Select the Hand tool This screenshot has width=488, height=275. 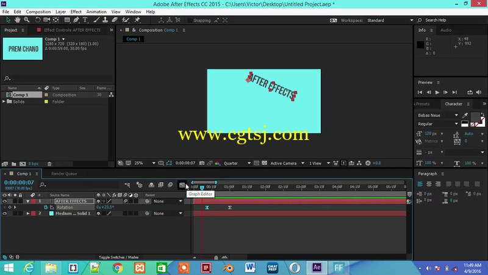pyautogui.click(x=18, y=20)
